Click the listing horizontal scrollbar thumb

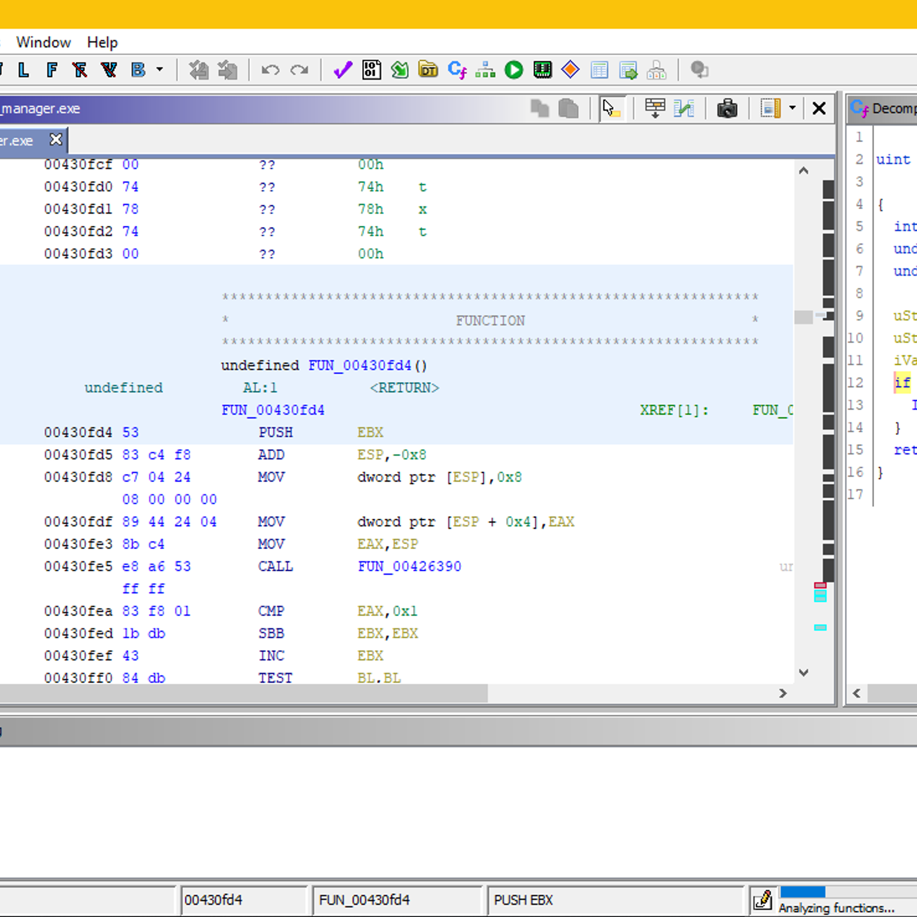point(244,693)
